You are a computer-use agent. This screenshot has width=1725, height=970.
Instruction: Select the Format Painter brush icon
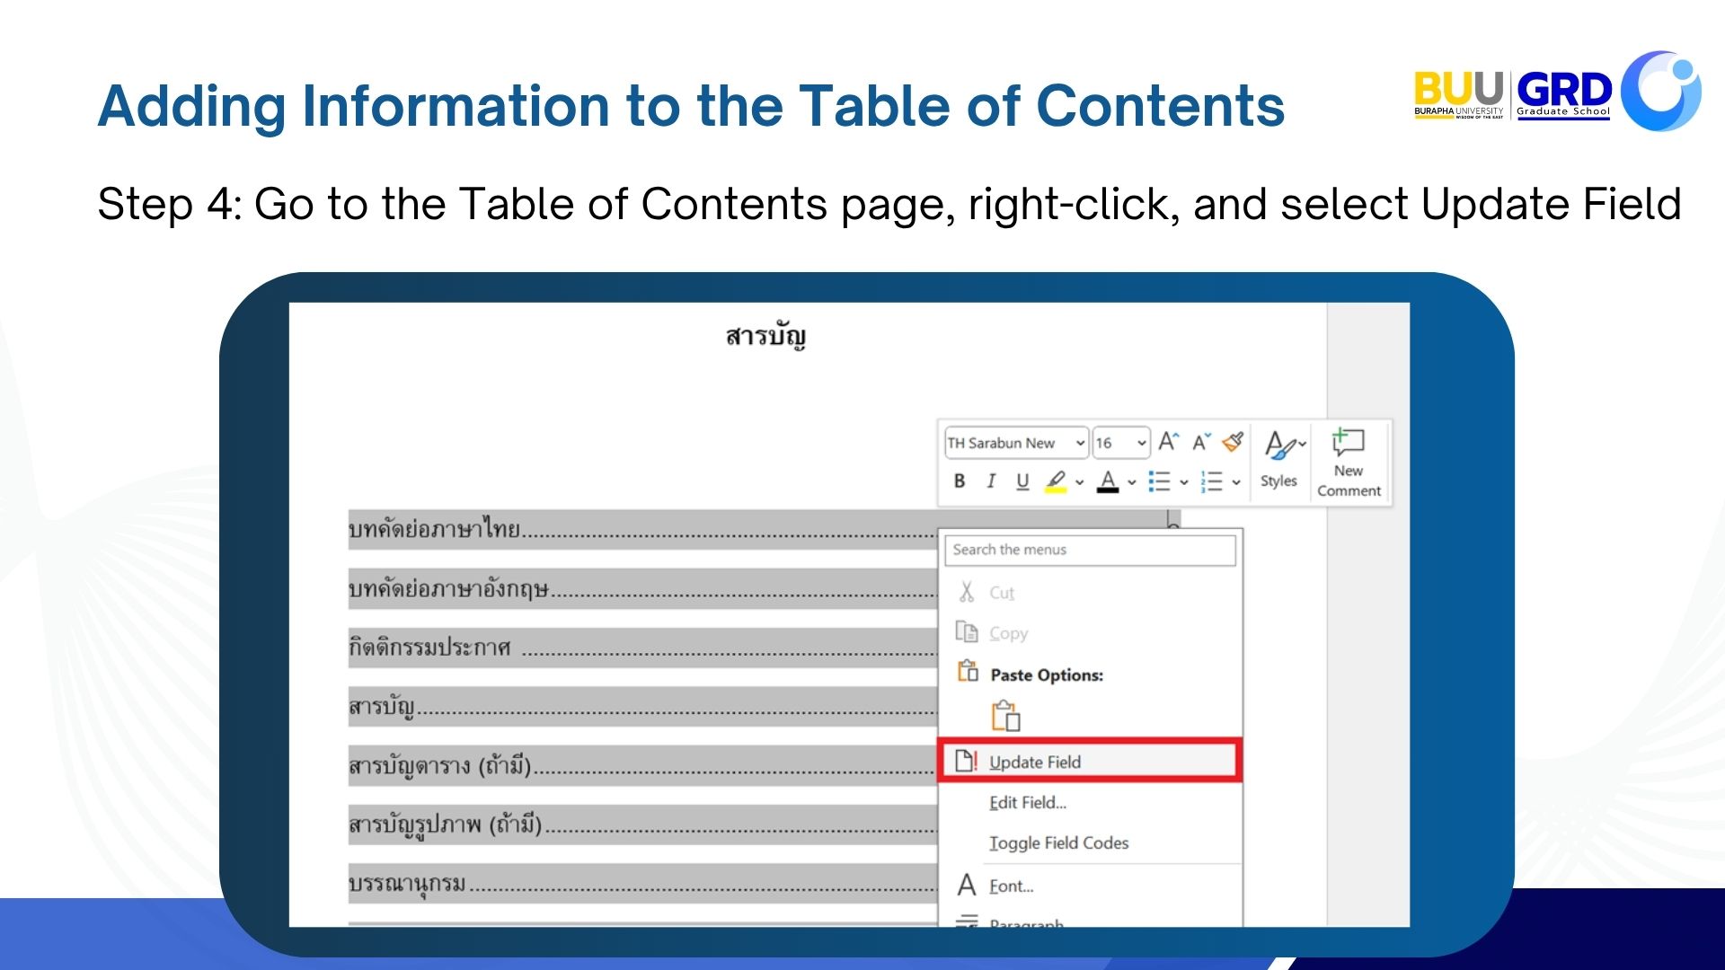click(x=1233, y=442)
